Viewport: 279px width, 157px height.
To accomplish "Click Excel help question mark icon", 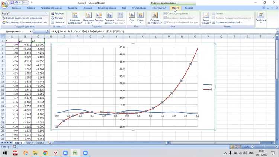I will point(264,8).
